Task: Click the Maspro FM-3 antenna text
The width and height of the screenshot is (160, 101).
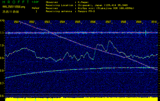Action: pyautogui.click(x=86, y=11)
